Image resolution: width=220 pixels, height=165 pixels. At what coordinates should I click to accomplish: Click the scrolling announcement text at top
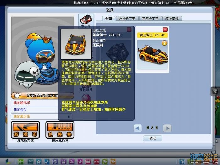(133, 3)
